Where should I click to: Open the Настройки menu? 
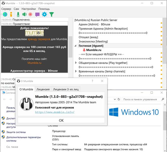click(x=28, y=9)
